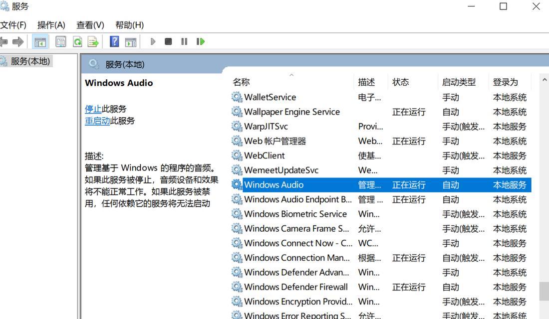Screen dimensions: 549x319
Task: Click the gear icon beside Windows Audio Endpoint B...
Action: pos(237,199)
